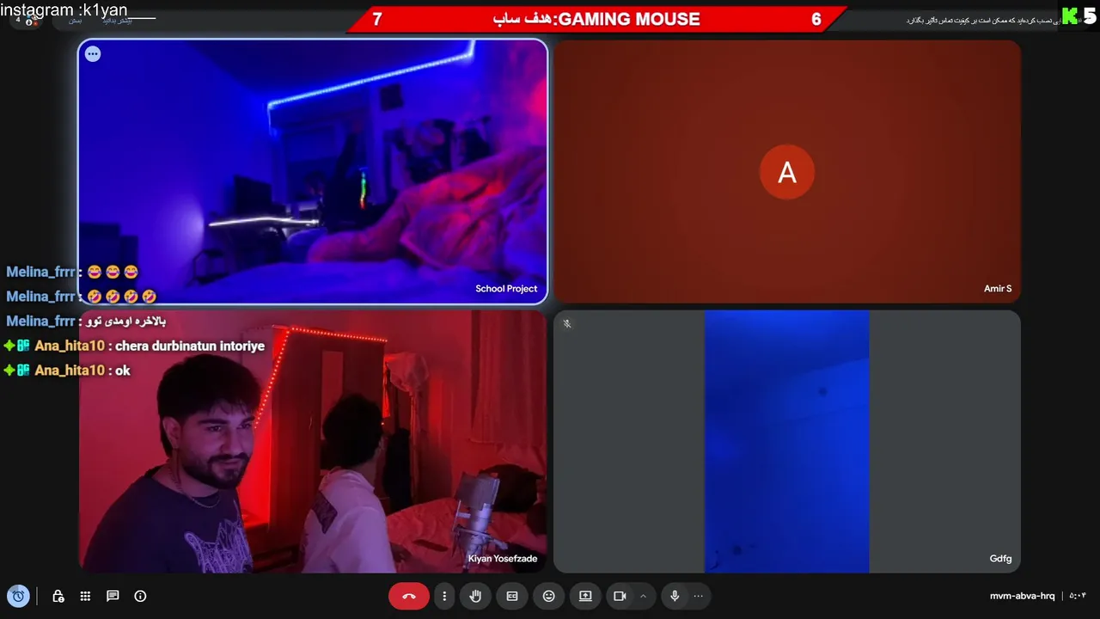Viewport: 1100px width, 619px height.
Task: Open the activities grid icon
Action: pyautogui.click(x=85, y=596)
